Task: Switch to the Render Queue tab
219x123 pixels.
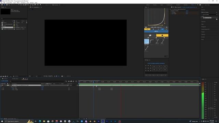Action: tap(15, 79)
